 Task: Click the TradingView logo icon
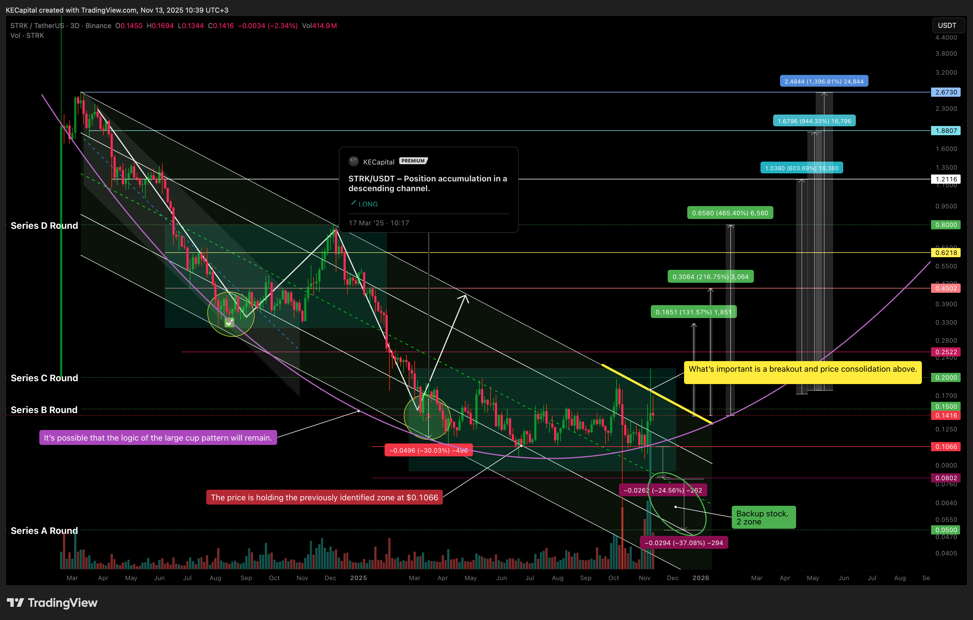(x=16, y=602)
